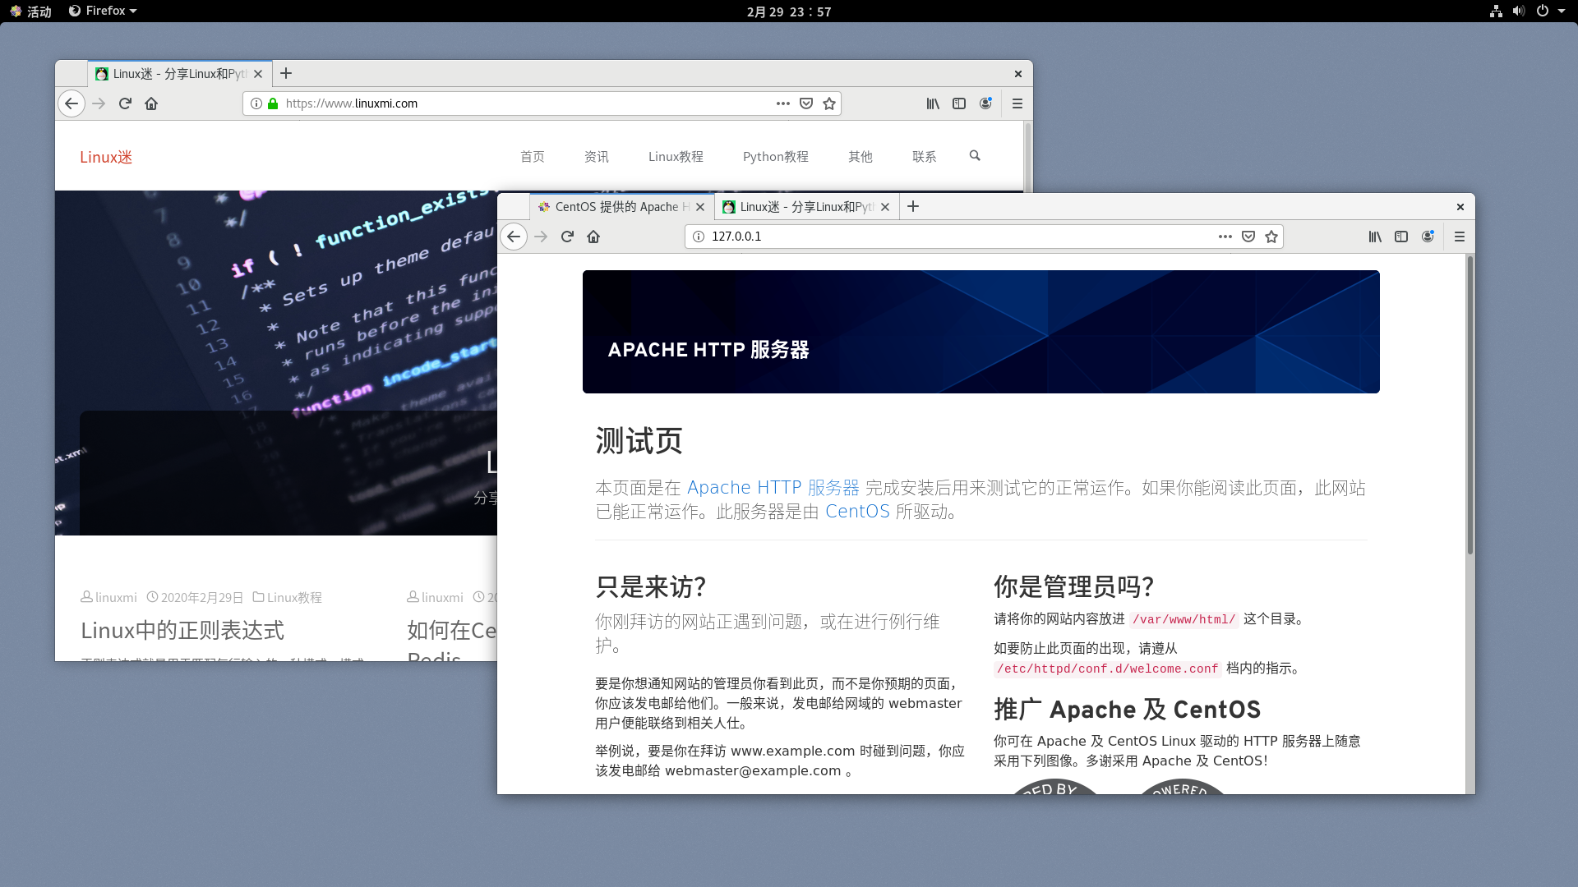Open Python教程 nav menu item
Screen dimensions: 1578x887
coord(776,157)
